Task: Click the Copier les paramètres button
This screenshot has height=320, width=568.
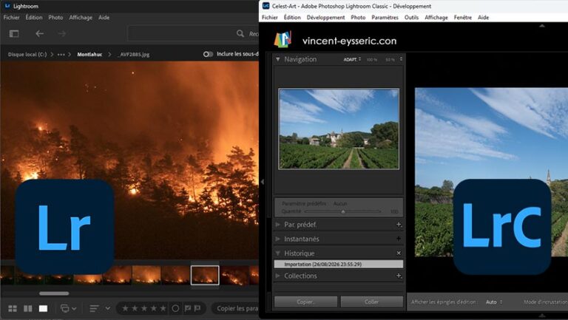Action: pos(235,308)
